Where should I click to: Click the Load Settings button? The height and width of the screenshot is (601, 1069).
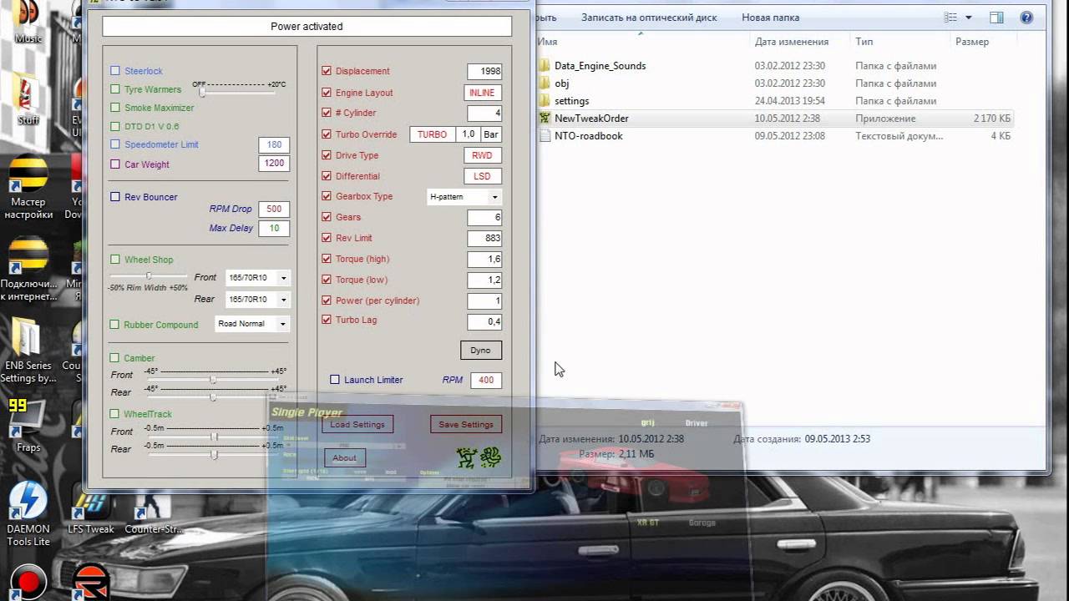357,425
